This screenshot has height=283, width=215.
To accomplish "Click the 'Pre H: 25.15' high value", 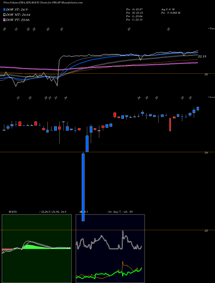I will click(x=135, y=13).
